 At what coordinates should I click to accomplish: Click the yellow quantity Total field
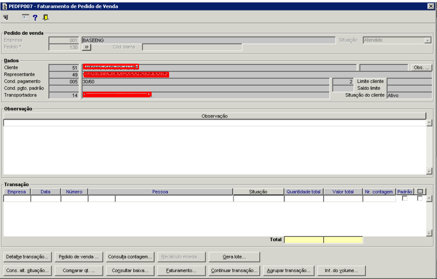(x=304, y=240)
